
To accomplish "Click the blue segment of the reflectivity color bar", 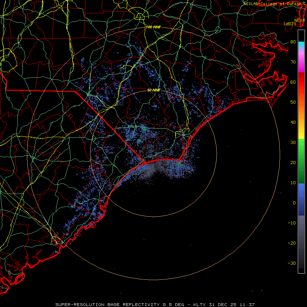I will click(301, 200).
